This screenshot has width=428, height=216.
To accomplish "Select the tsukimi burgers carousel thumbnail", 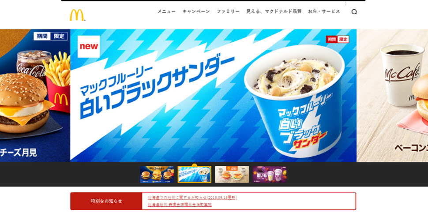I will 157,174.
